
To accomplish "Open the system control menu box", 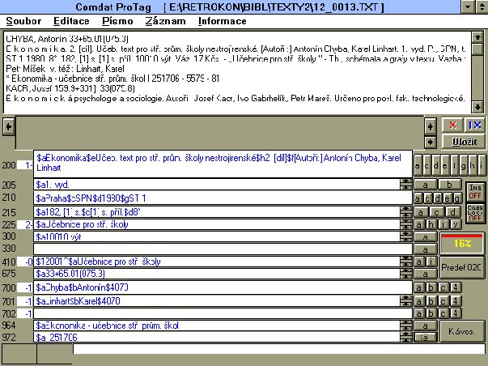I will [x=9, y=6].
